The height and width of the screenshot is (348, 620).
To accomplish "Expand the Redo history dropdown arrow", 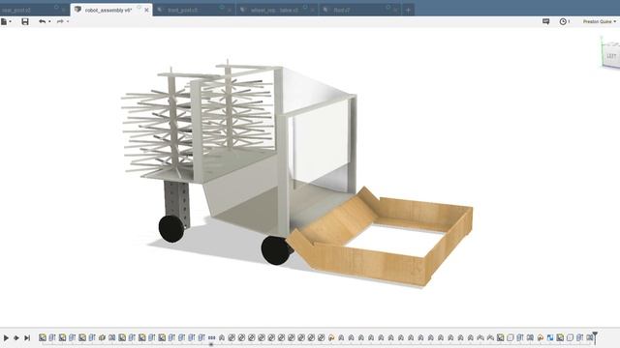I will point(68,21).
